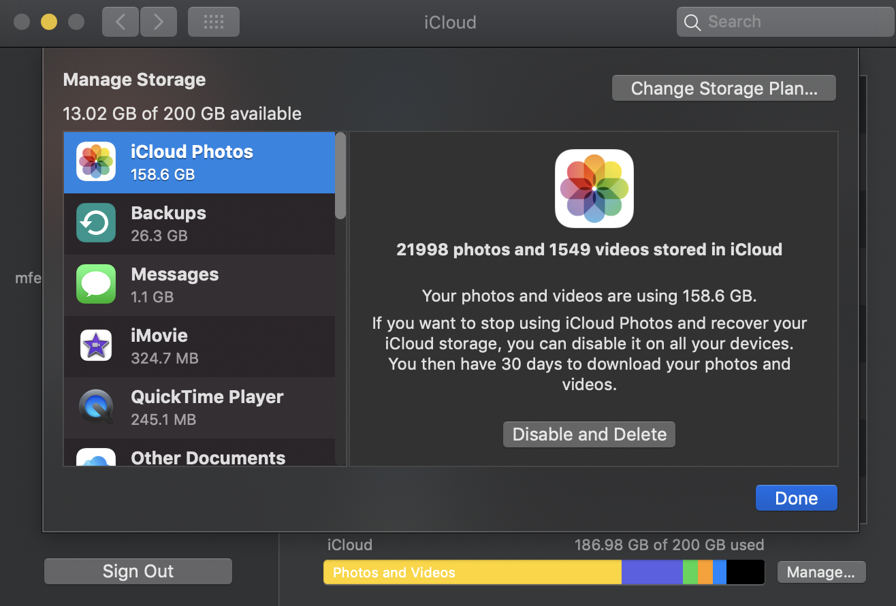
Task: Click the iMovie star icon
Action: 96,345
